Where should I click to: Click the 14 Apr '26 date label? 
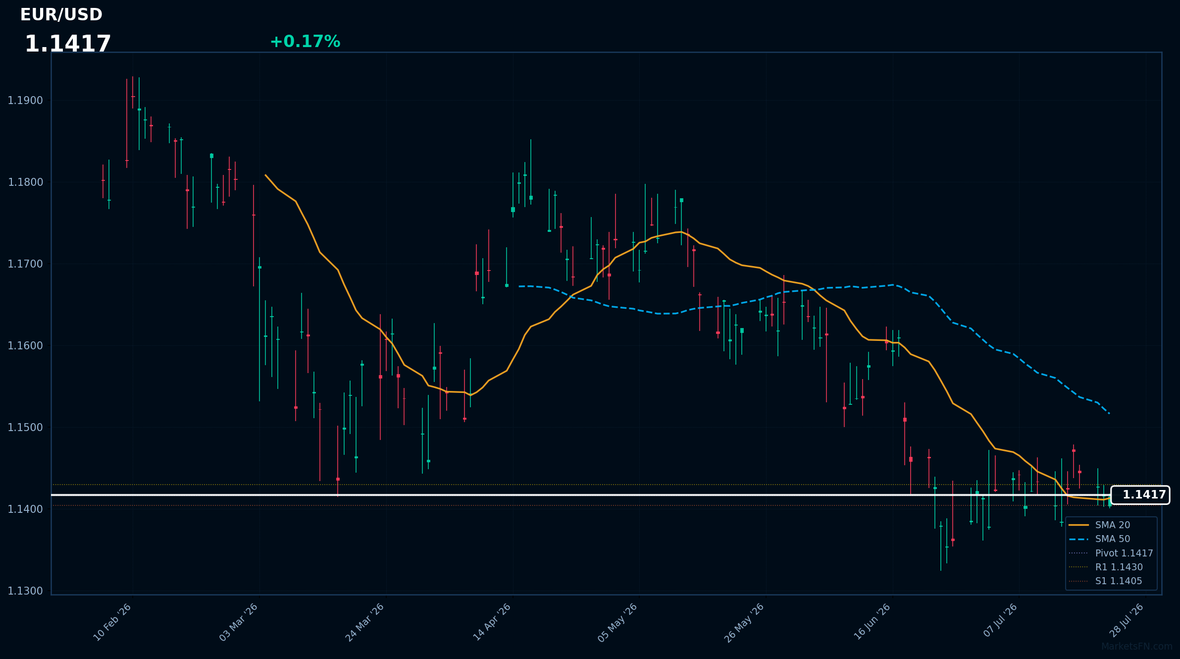pyautogui.click(x=493, y=622)
